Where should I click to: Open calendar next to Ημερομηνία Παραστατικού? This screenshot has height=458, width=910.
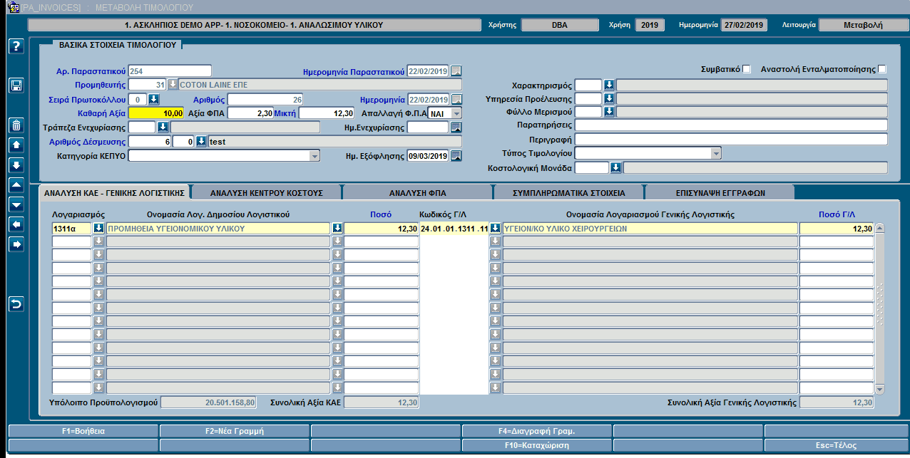click(456, 71)
